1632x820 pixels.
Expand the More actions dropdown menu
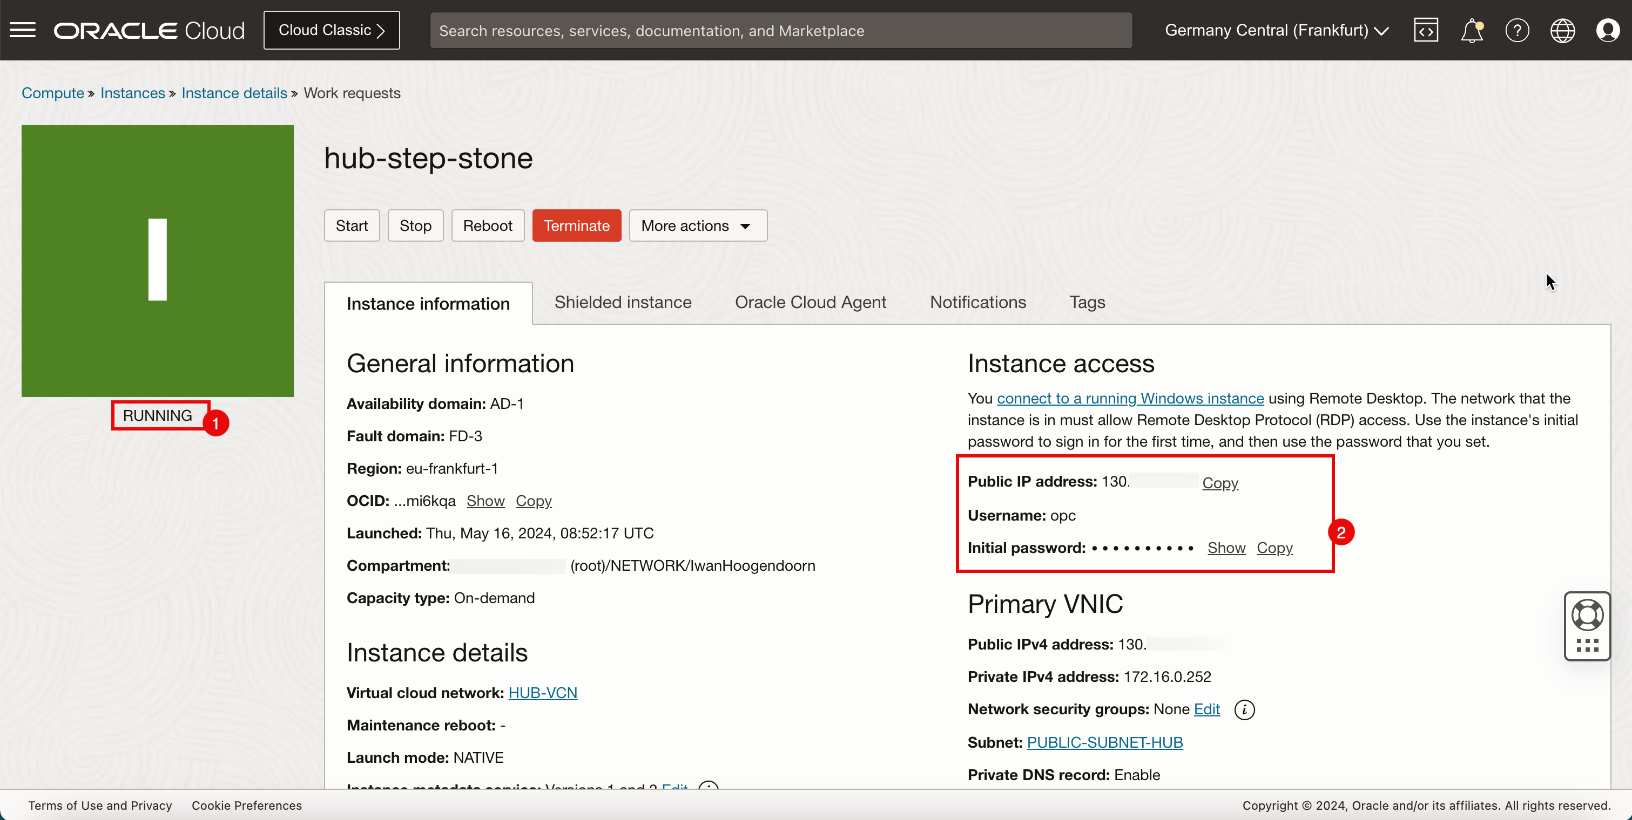[x=696, y=225]
